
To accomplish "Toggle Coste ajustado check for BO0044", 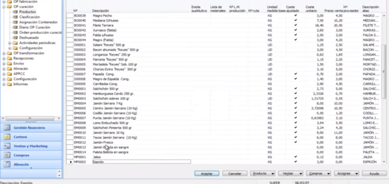I will point(295,40).
